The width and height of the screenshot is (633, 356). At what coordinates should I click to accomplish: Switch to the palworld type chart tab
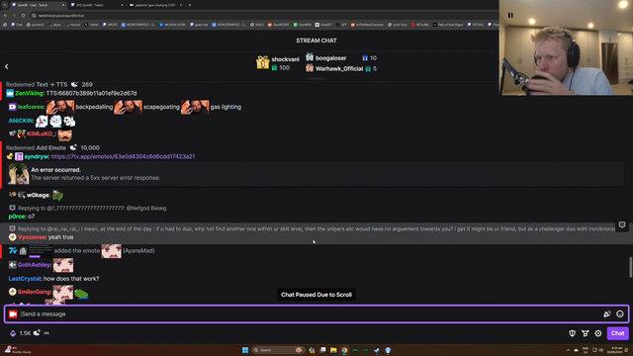pos(155,5)
